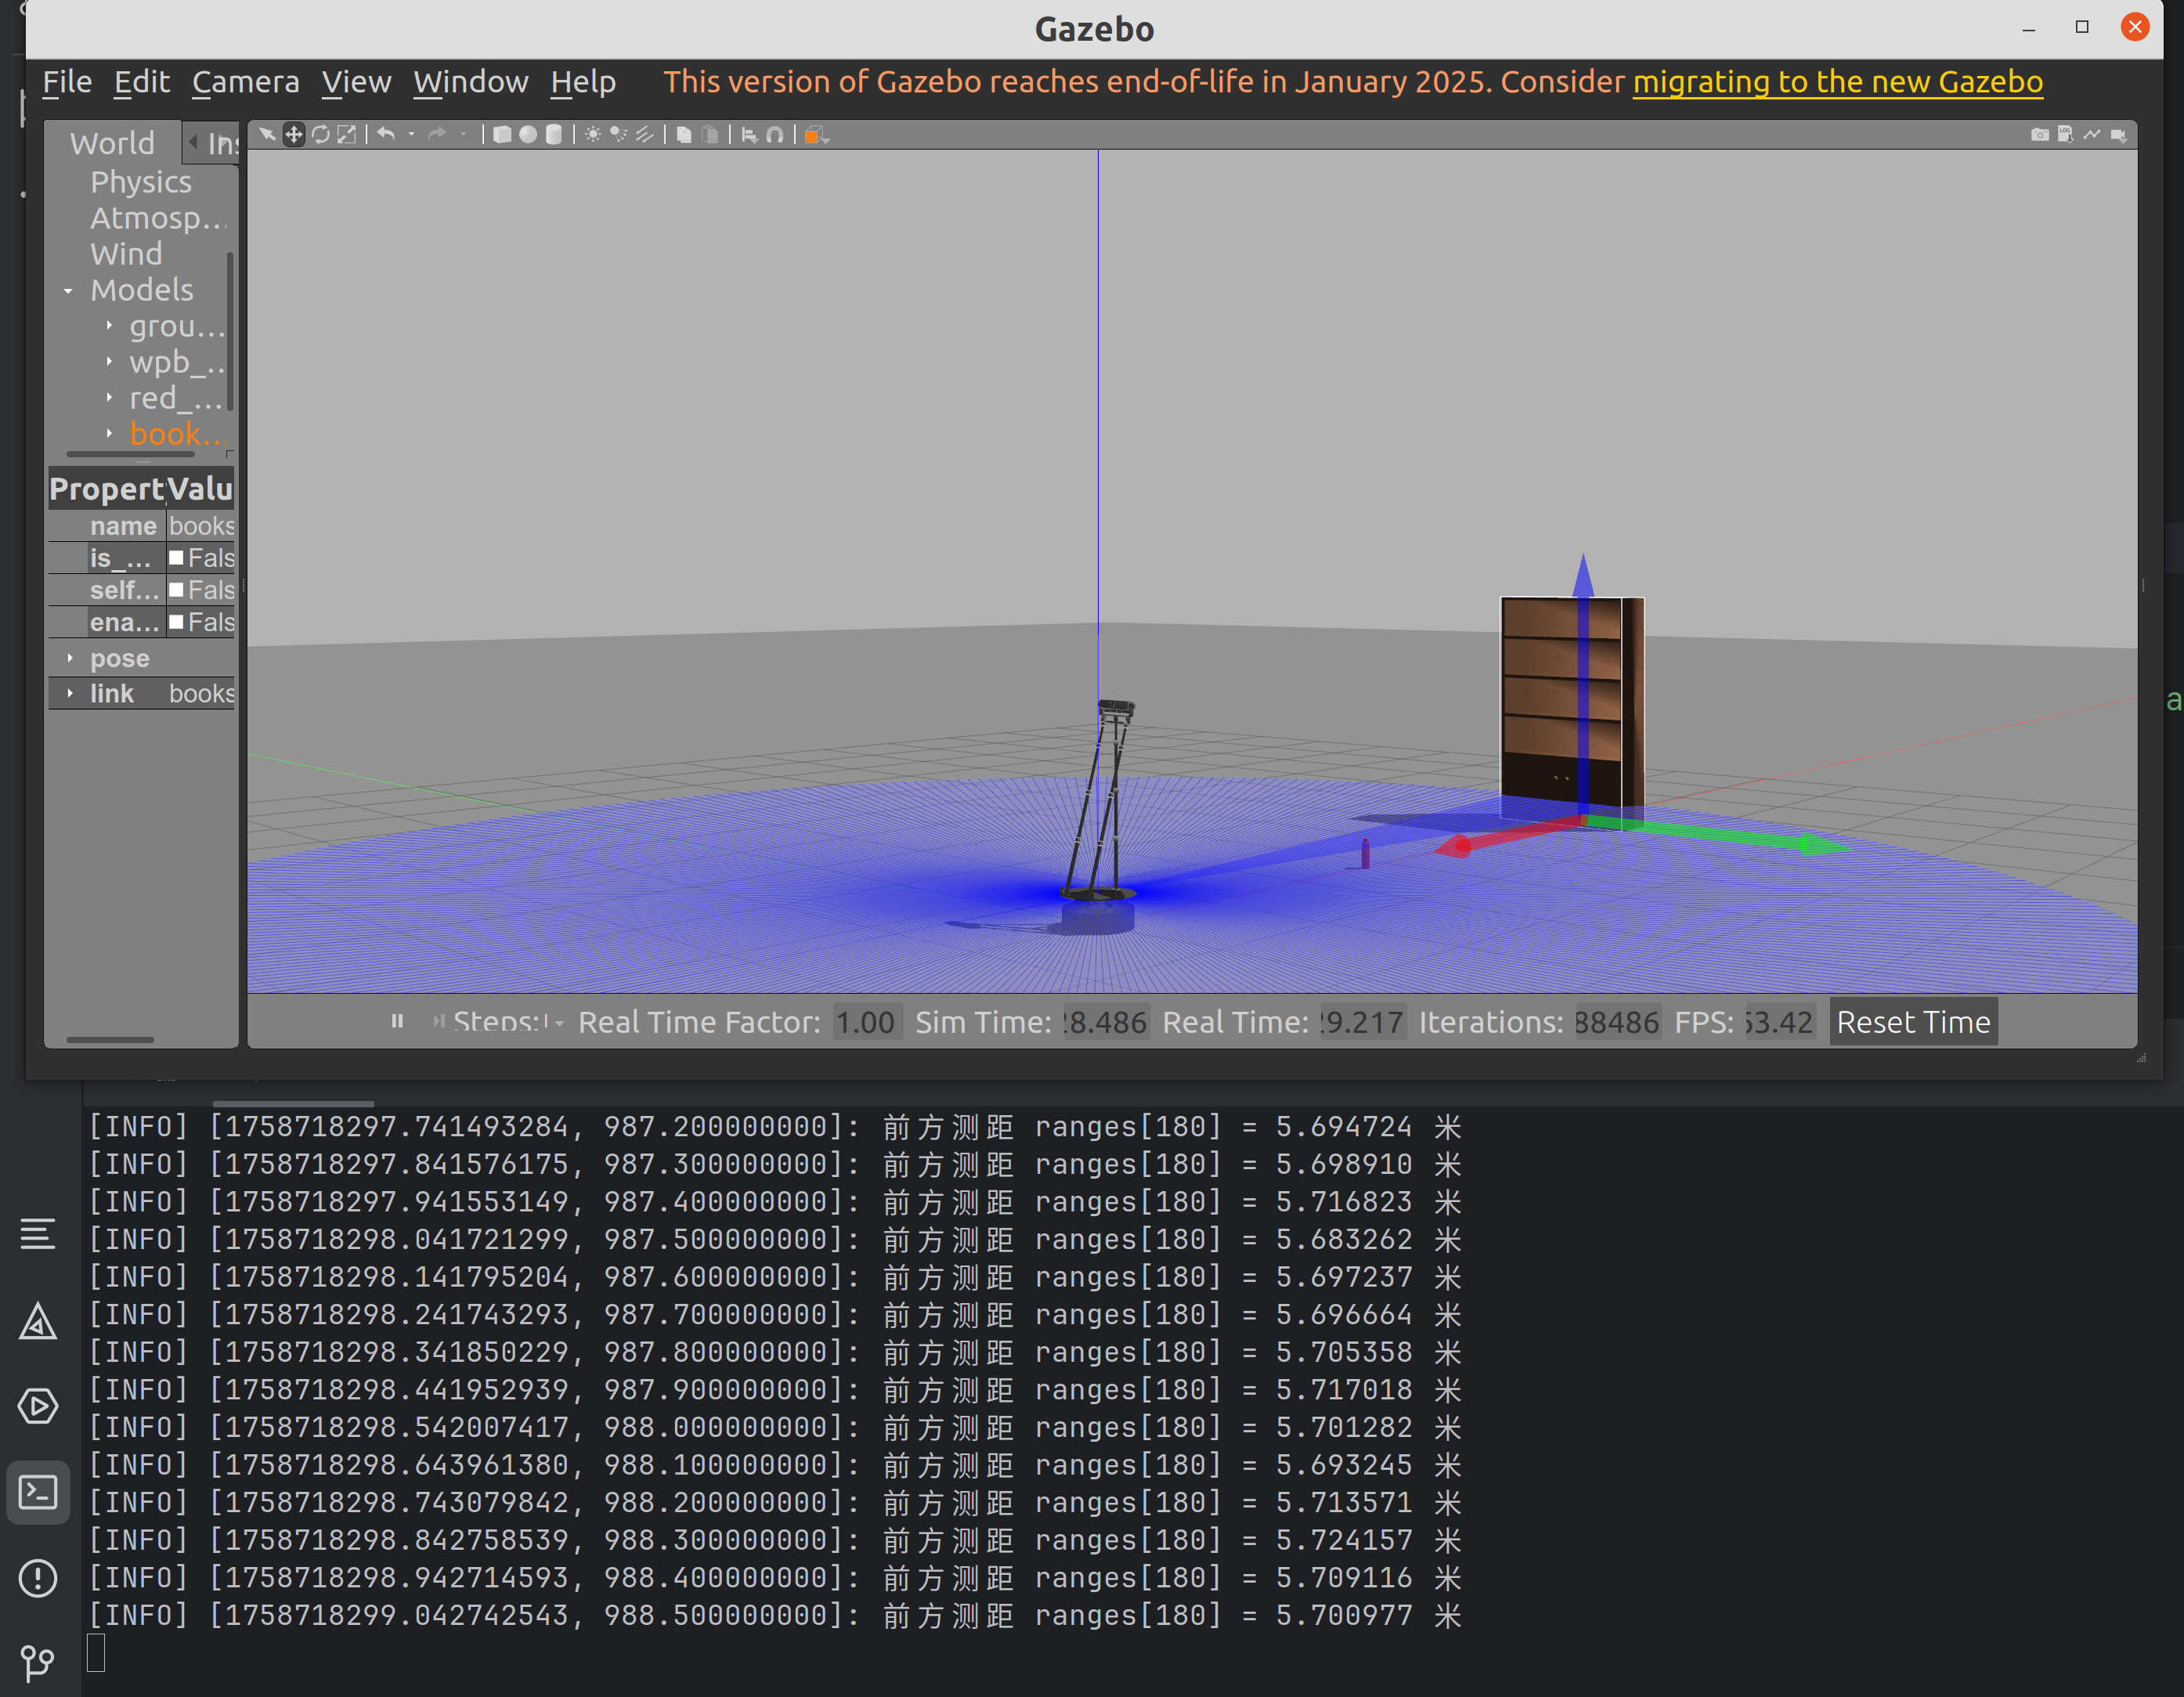
Task: Insert a sphere shape
Action: (x=528, y=135)
